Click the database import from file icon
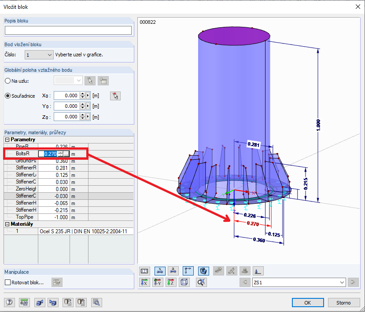 pyautogui.click(x=81, y=302)
